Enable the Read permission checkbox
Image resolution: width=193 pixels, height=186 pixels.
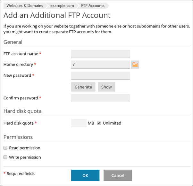click(x=5, y=148)
